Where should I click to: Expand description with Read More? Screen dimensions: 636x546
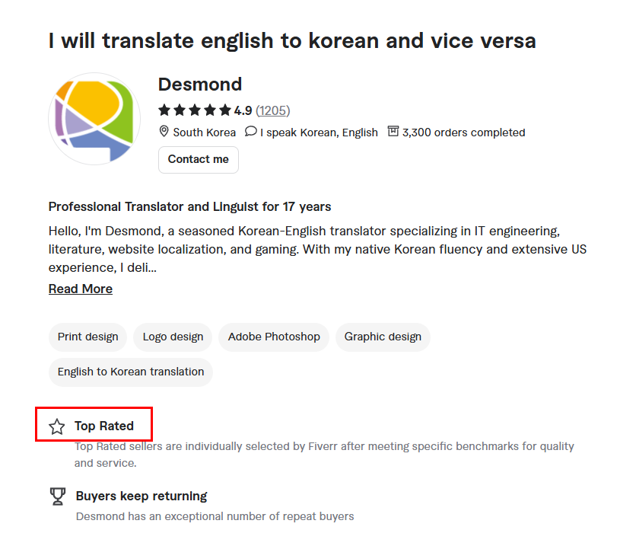click(x=81, y=289)
